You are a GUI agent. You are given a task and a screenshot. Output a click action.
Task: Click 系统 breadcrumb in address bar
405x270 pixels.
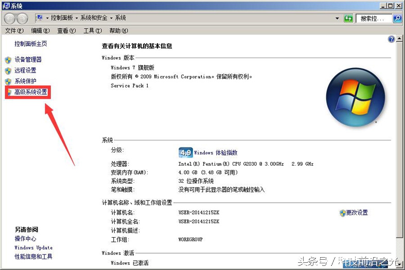tap(120, 18)
